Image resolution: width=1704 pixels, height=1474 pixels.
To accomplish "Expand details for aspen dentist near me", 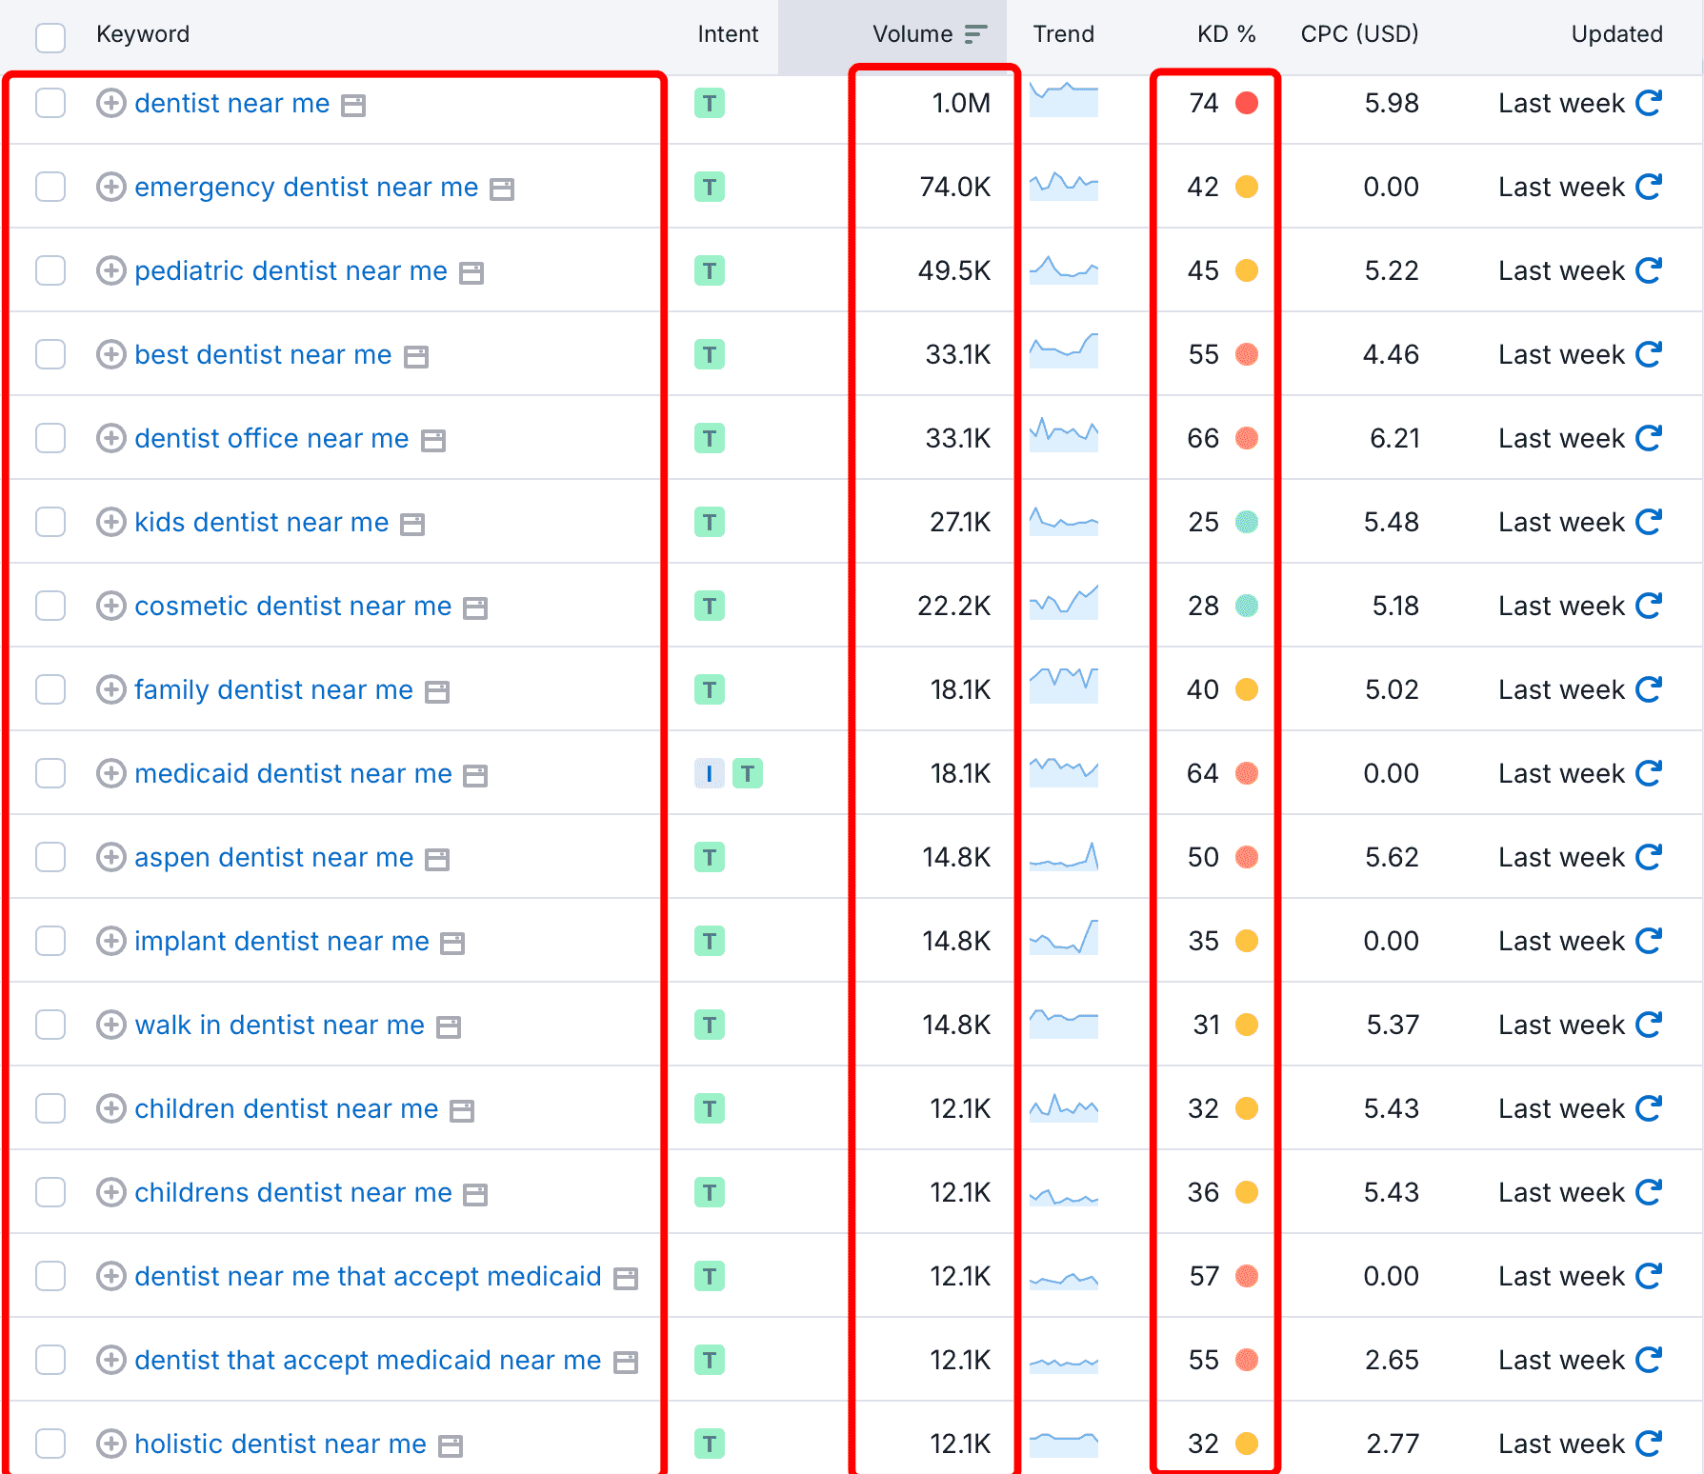I will [110, 857].
